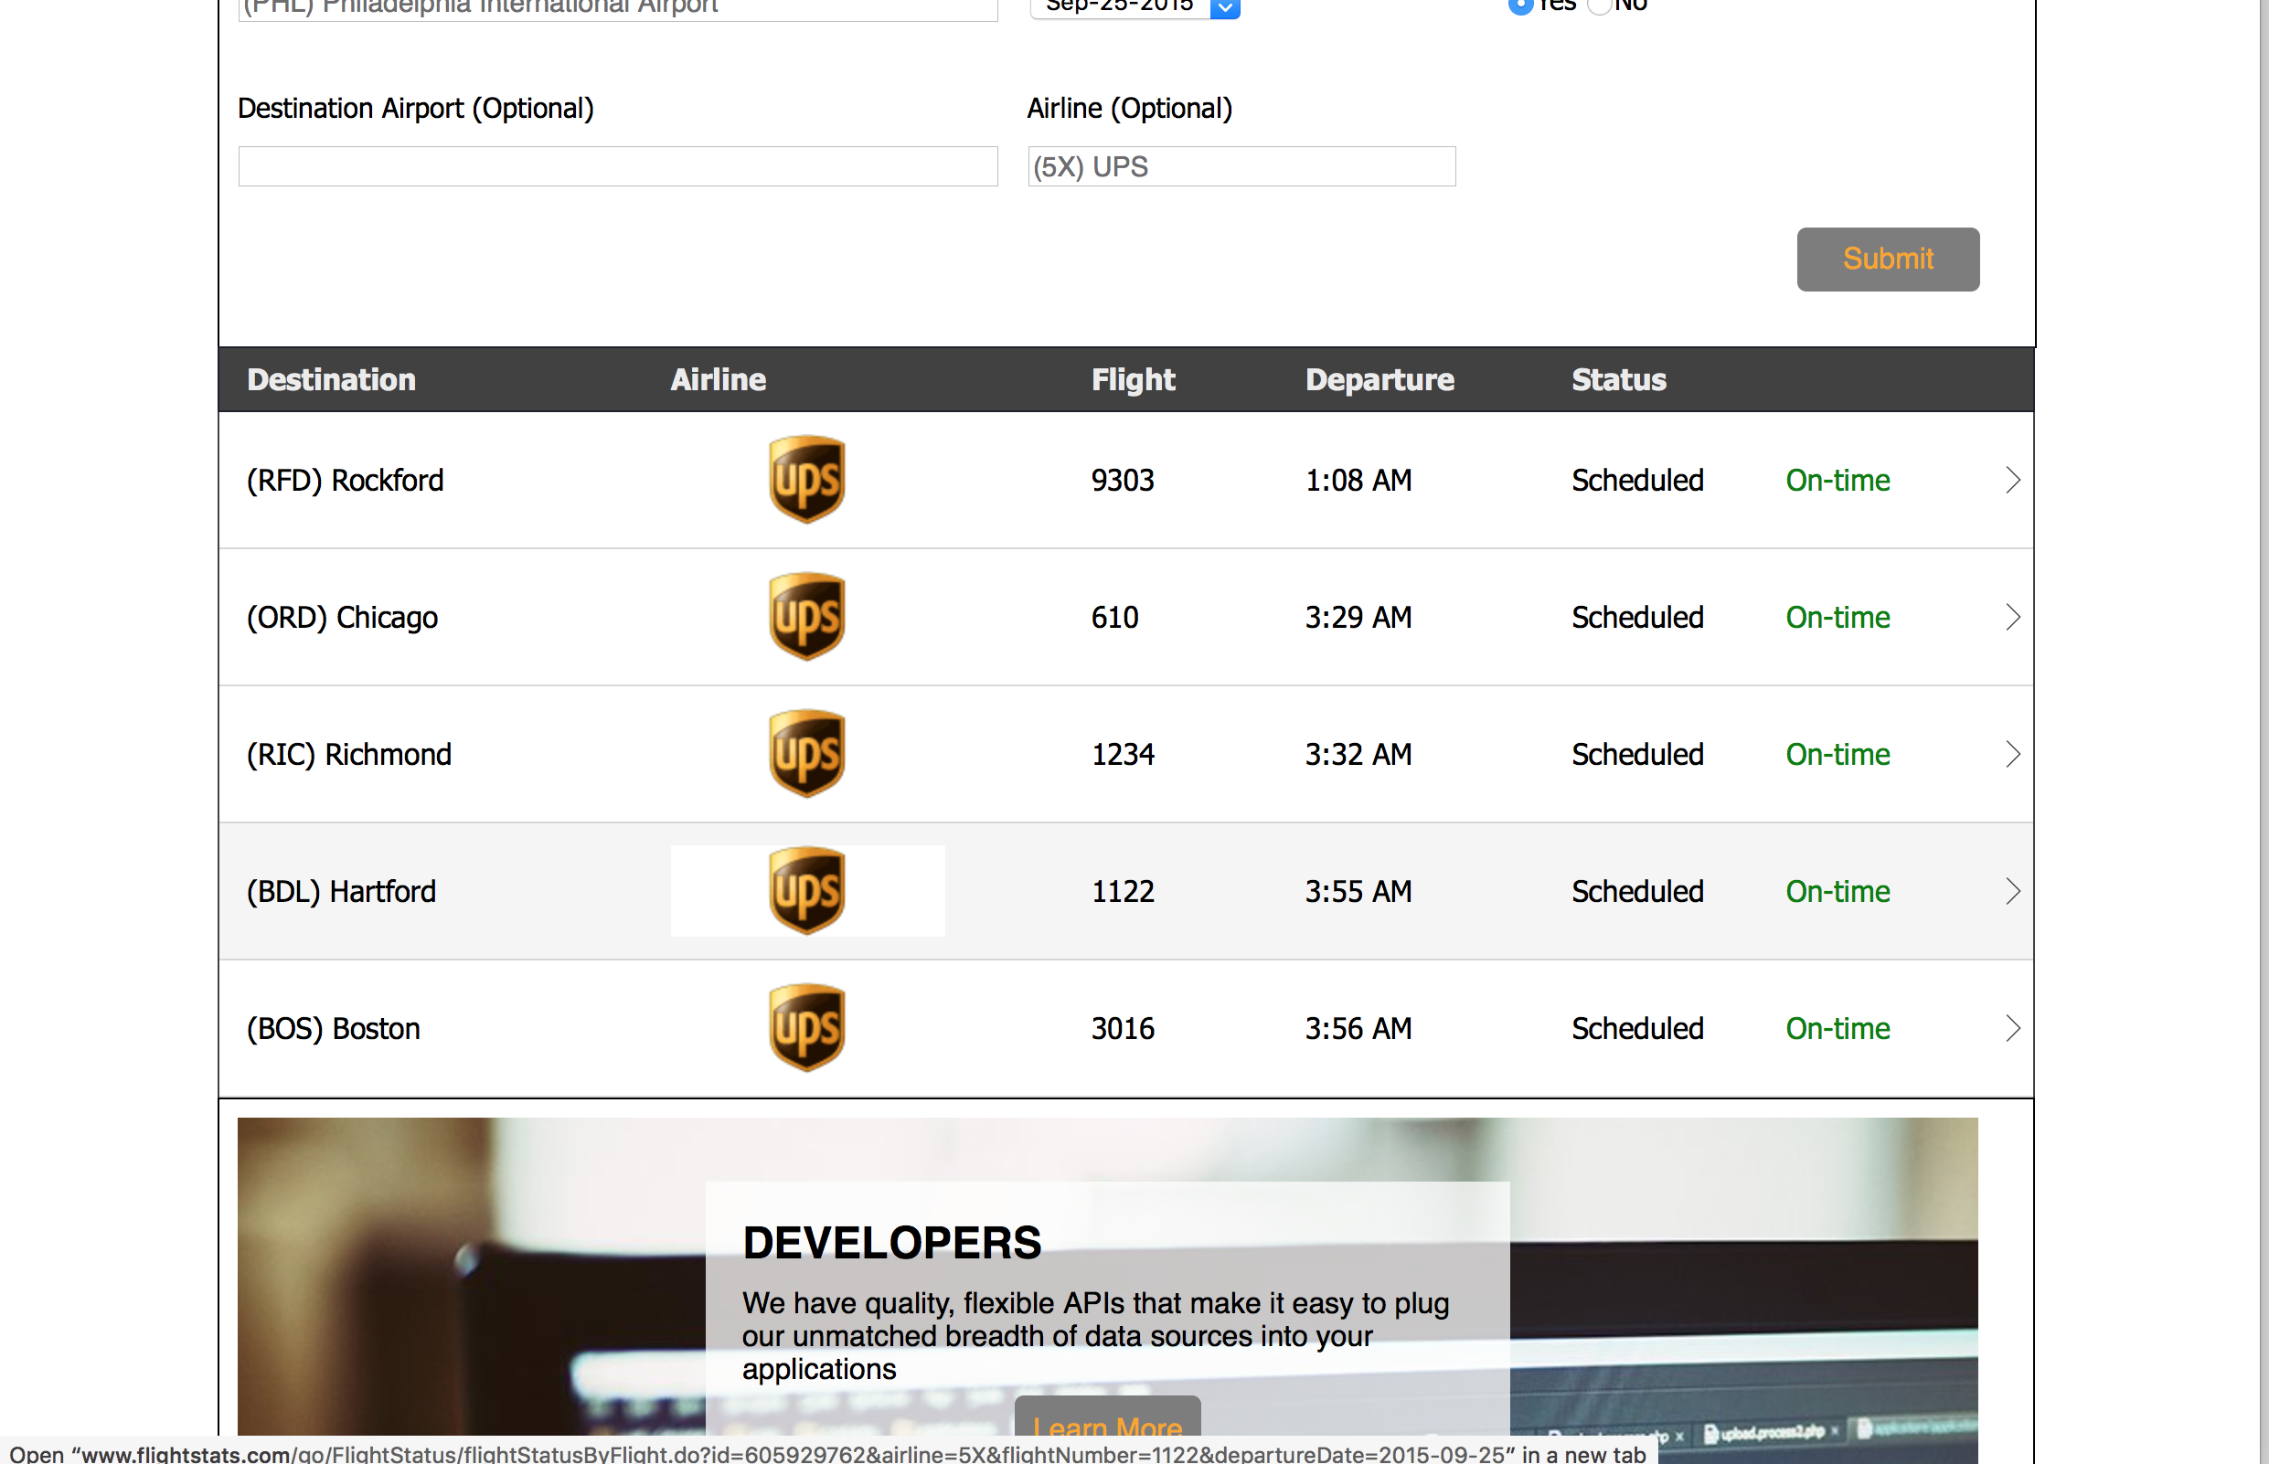
Task: Click the 3:29 AM departure time
Action: [x=1358, y=617]
